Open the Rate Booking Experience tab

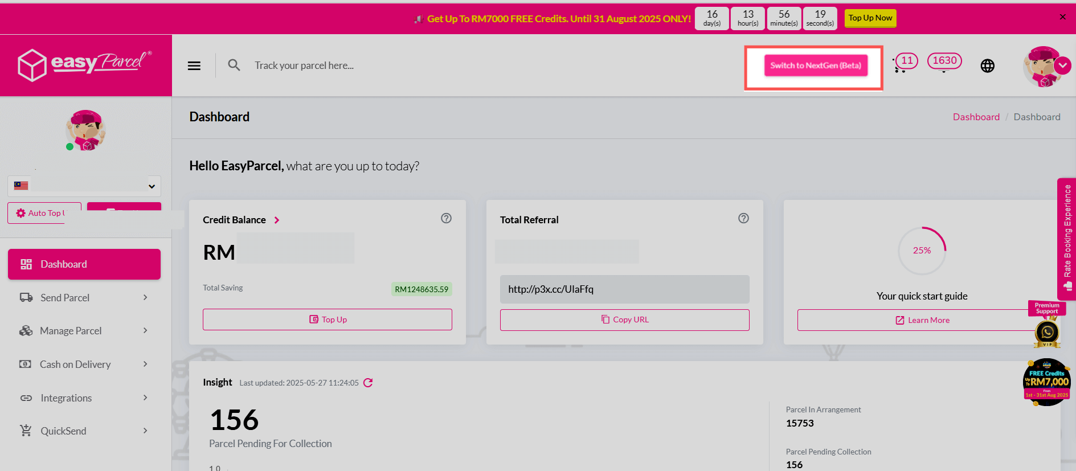[x=1066, y=239]
